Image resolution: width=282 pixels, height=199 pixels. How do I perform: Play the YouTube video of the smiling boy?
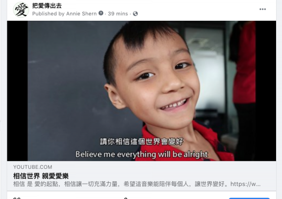coord(141,91)
